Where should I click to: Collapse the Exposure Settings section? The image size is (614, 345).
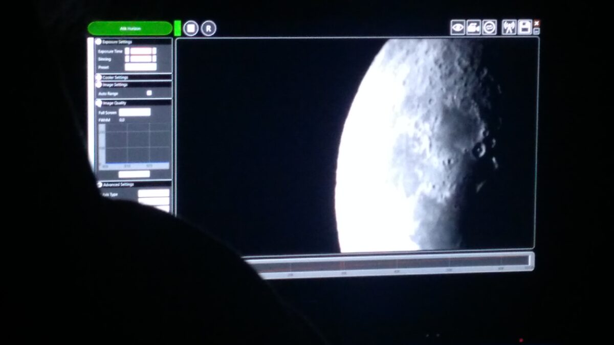tap(99, 41)
